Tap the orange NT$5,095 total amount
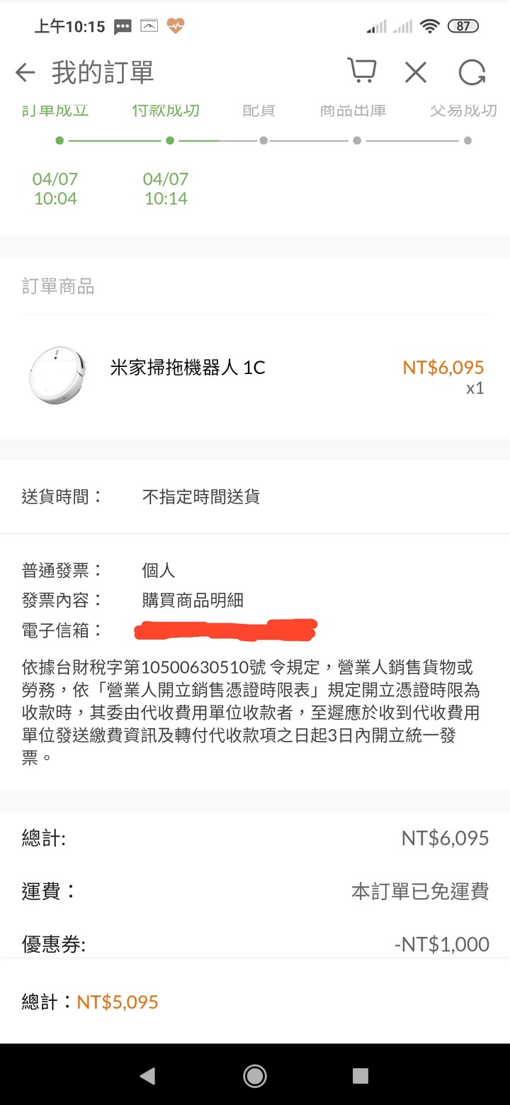 (118, 1002)
